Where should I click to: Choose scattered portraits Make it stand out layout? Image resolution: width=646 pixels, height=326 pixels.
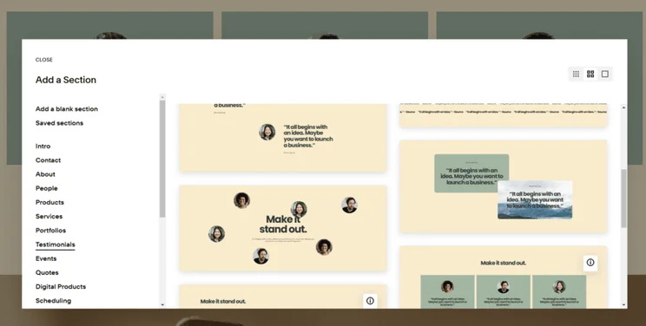283,228
